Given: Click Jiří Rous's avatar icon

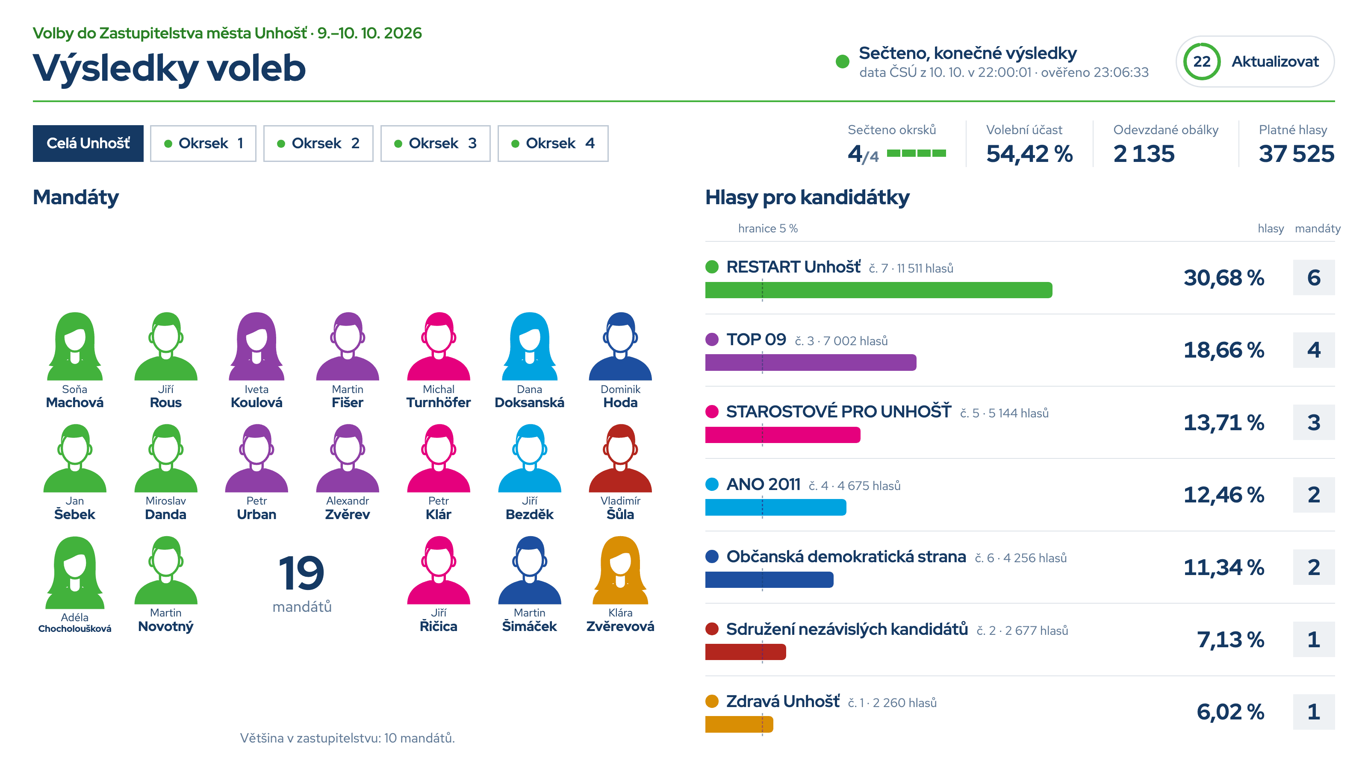Looking at the screenshot, I should 166,346.
